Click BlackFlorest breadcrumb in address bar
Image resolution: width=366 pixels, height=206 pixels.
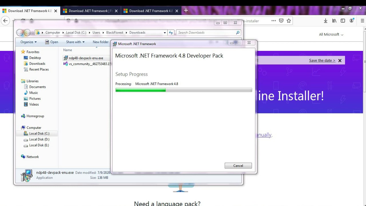pyautogui.click(x=115, y=33)
